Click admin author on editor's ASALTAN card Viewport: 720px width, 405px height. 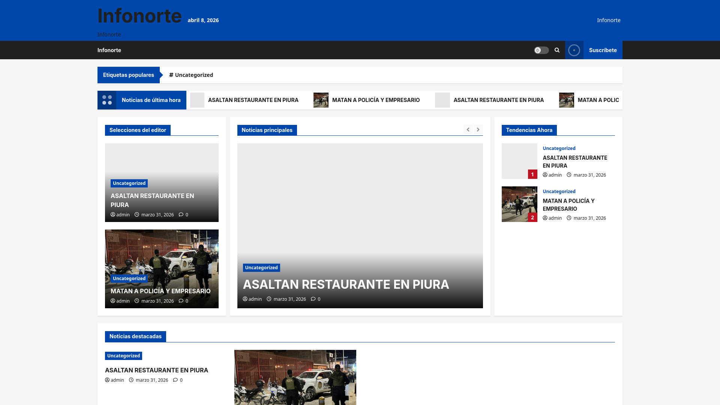tap(120, 215)
